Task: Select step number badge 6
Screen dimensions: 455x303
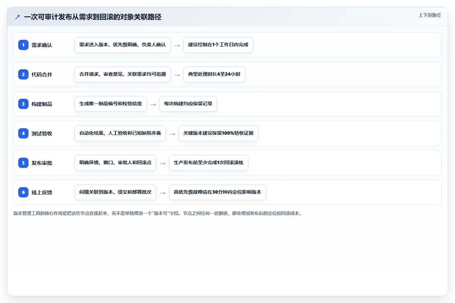Action: (x=23, y=192)
